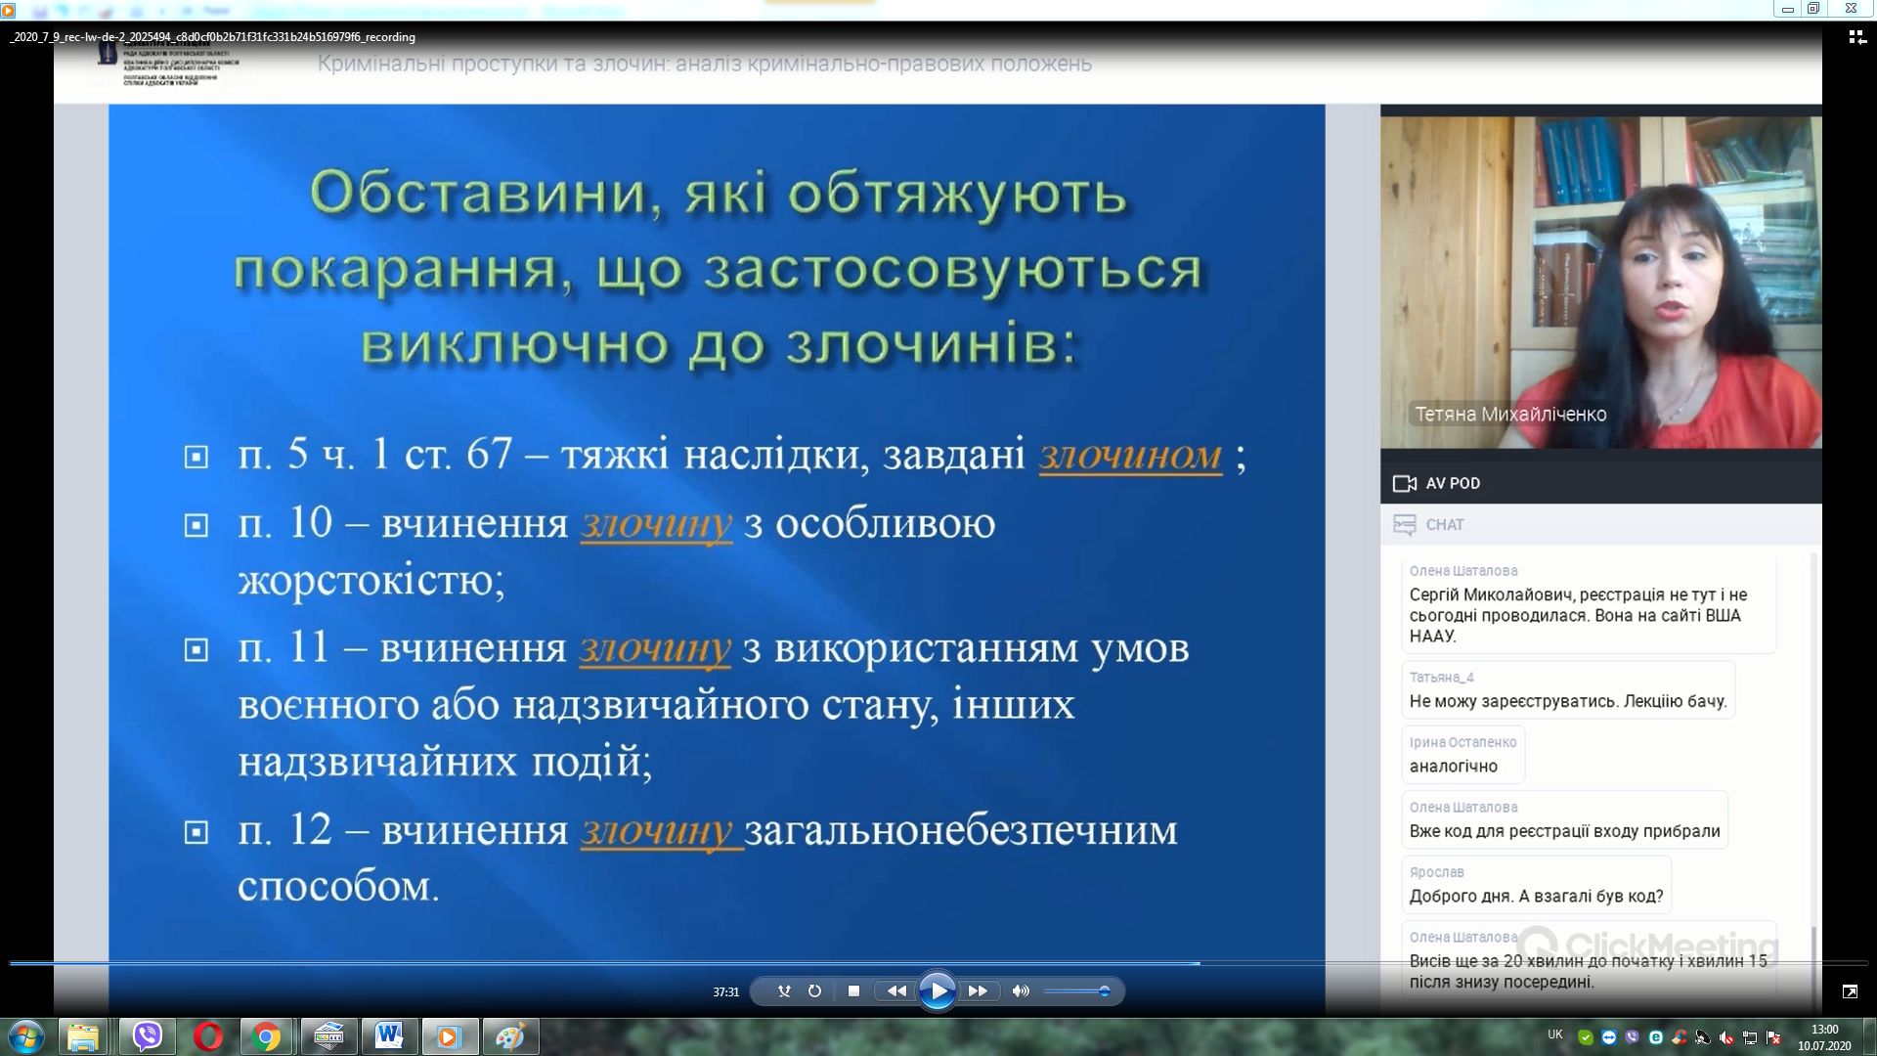Screen dimensions: 1877x1056
Task: Click underlined word 'злочином' on the slide
Action: 1130,456
